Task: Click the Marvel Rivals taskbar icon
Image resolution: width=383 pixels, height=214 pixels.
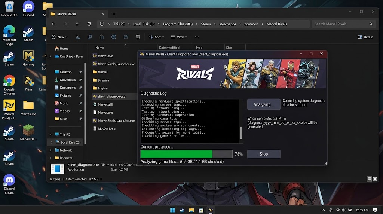Action: click(x=211, y=210)
